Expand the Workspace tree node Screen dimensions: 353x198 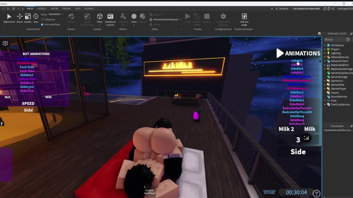[x=325, y=45]
